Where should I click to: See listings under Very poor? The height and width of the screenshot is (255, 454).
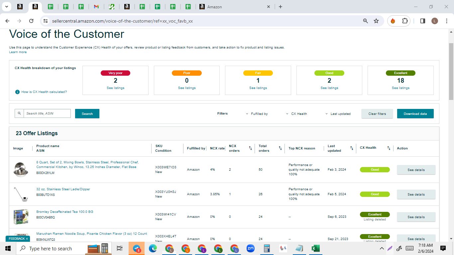116,88
